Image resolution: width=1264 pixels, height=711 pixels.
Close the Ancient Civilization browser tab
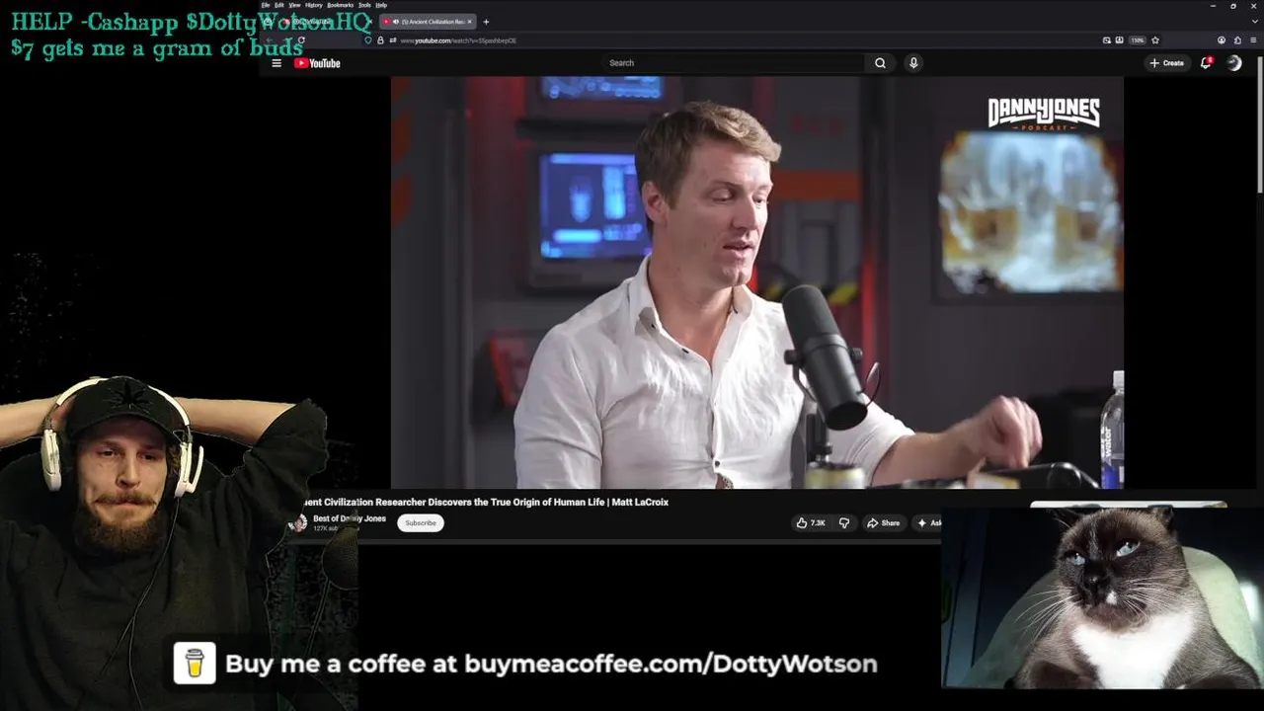pyautogui.click(x=470, y=22)
